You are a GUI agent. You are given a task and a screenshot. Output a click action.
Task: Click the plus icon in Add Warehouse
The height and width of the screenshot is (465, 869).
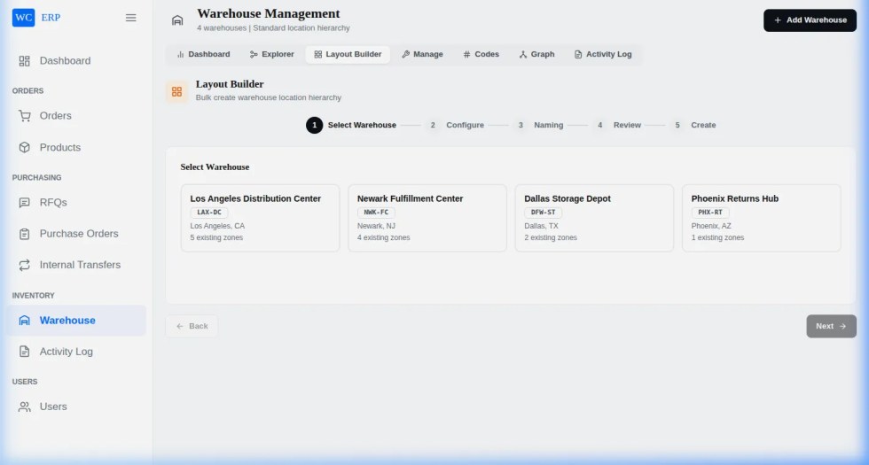[x=778, y=19]
